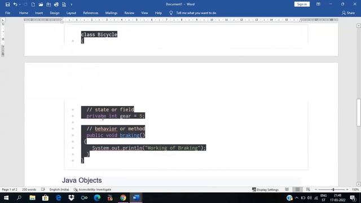Open Display Settings in status bar

[265, 189]
